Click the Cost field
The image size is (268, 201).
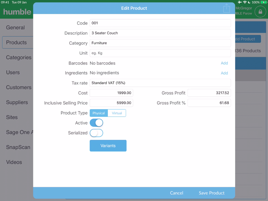(111, 93)
